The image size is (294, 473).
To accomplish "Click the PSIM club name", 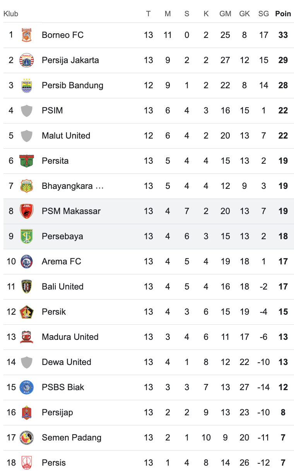I will coord(52,110).
